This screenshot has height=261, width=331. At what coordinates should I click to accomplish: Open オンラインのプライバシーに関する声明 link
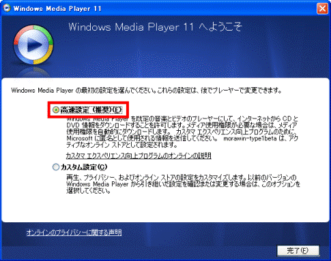[74, 232]
